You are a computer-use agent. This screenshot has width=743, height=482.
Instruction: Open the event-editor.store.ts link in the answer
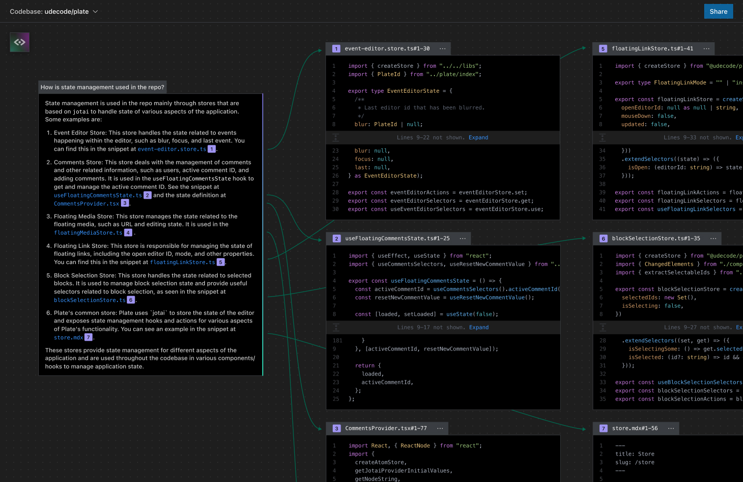click(x=172, y=149)
